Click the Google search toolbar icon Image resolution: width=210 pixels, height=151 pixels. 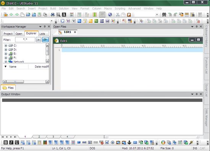pyautogui.click(x=62, y=21)
